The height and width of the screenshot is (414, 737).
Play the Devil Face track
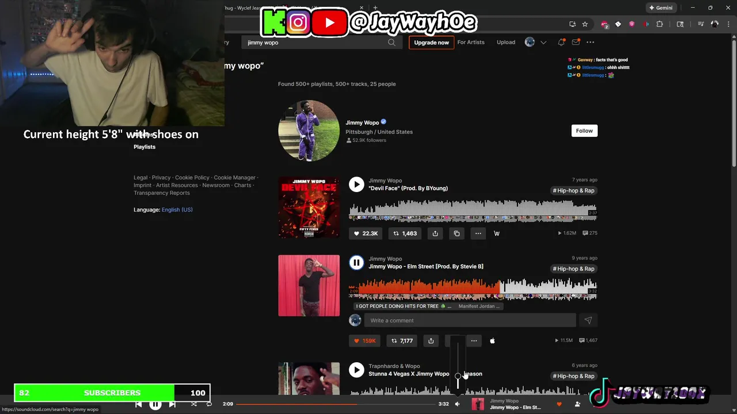[x=356, y=184]
